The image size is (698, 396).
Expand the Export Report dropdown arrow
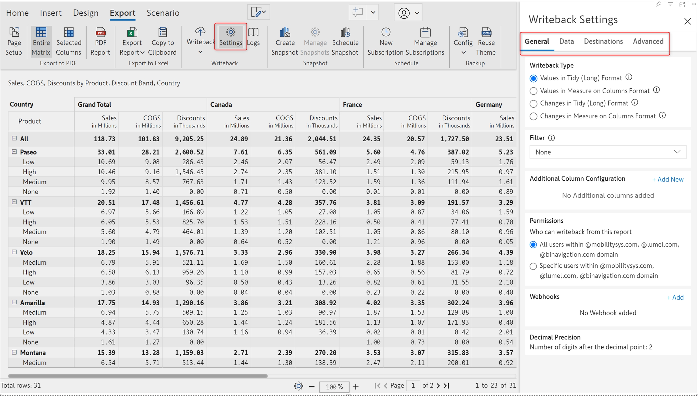tap(142, 53)
